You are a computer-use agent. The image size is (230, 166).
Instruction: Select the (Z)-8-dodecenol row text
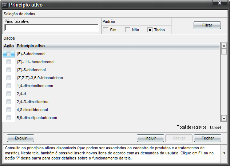click(x=31, y=70)
